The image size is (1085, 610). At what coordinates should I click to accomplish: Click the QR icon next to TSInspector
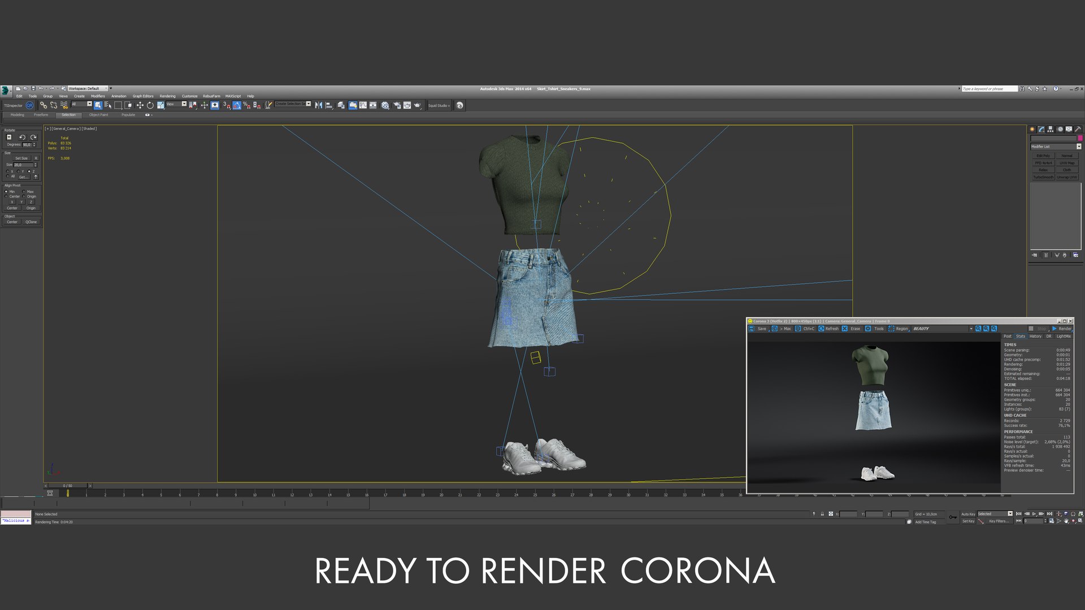[29, 106]
